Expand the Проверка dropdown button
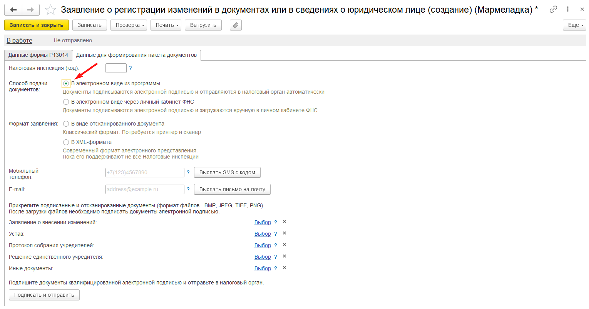Image resolution: width=589 pixels, height=309 pixels. pos(129,25)
